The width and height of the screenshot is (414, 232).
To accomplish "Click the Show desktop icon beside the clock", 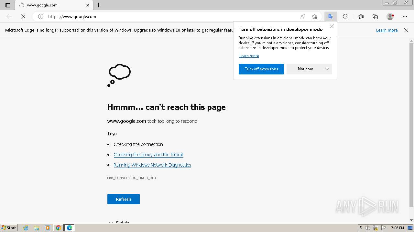I will (410, 228).
